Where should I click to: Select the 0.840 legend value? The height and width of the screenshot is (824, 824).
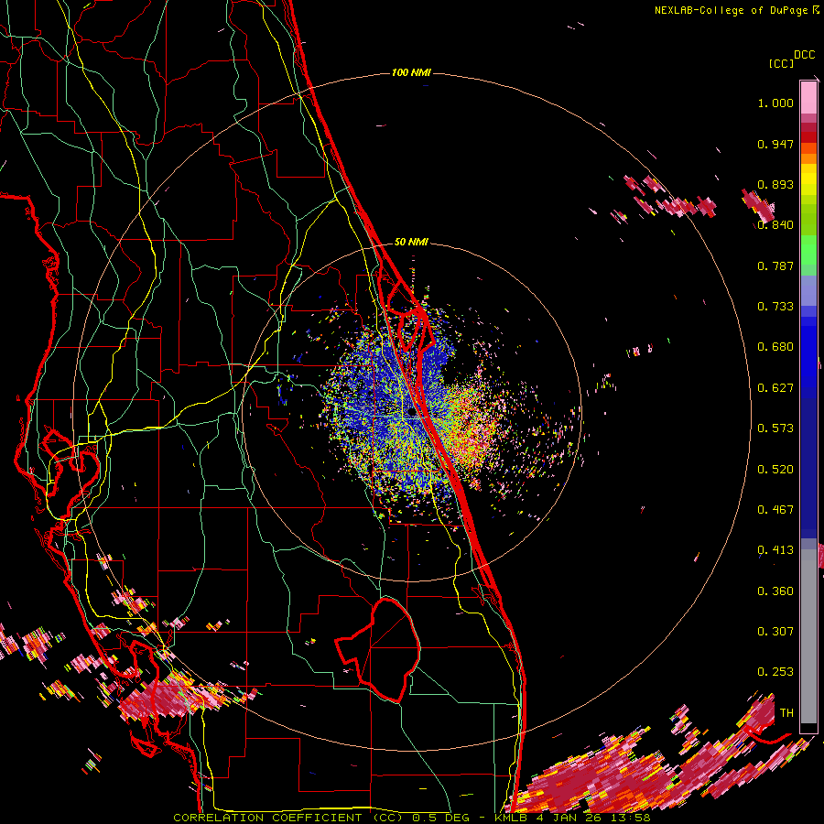pyautogui.click(x=775, y=225)
